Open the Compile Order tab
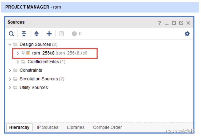The height and width of the screenshot is (136, 201). tap(107, 127)
